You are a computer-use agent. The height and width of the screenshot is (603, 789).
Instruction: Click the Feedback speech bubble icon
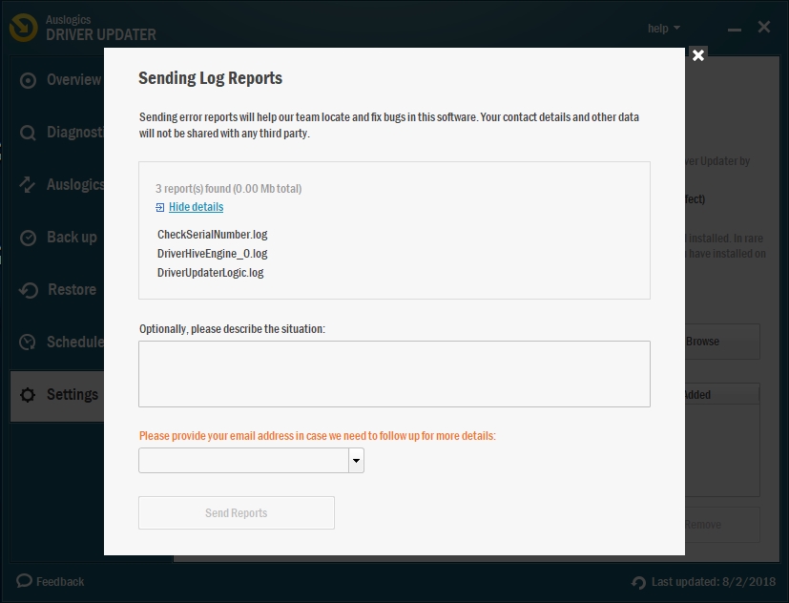(25, 581)
